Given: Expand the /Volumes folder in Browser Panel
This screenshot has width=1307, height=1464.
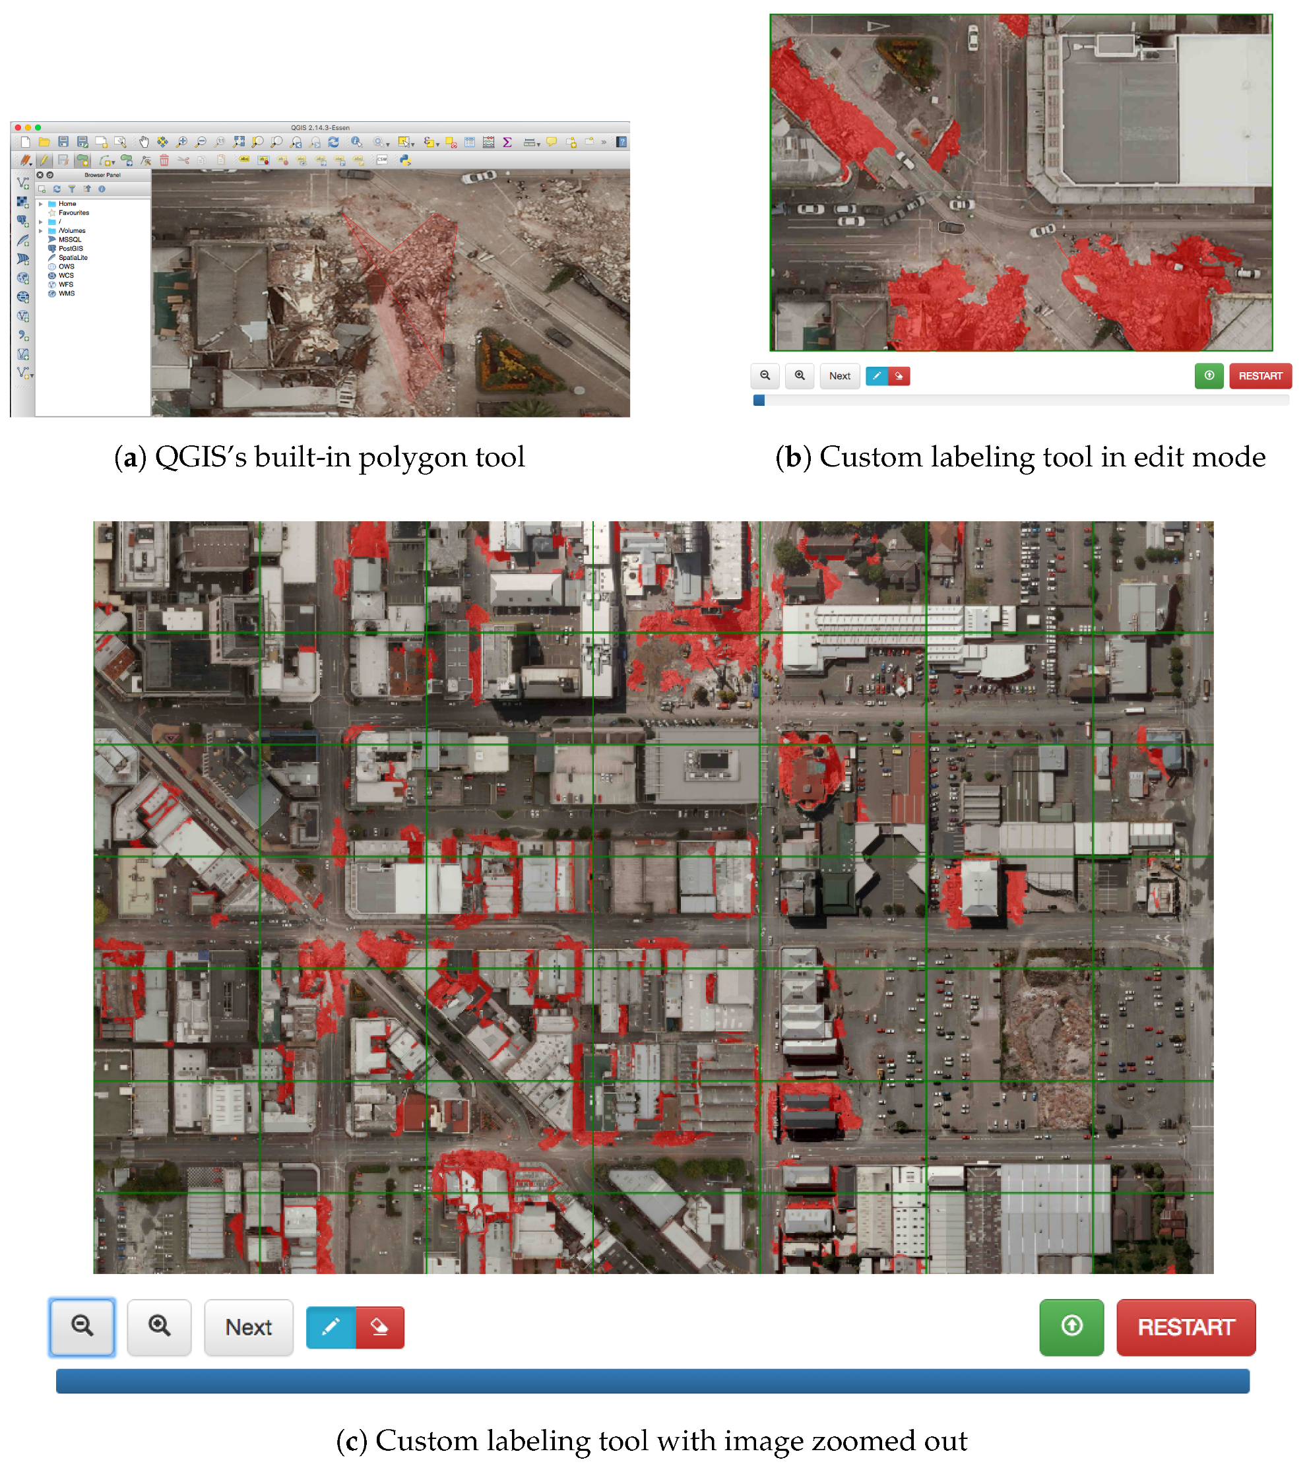Looking at the screenshot, I should 41,231.
